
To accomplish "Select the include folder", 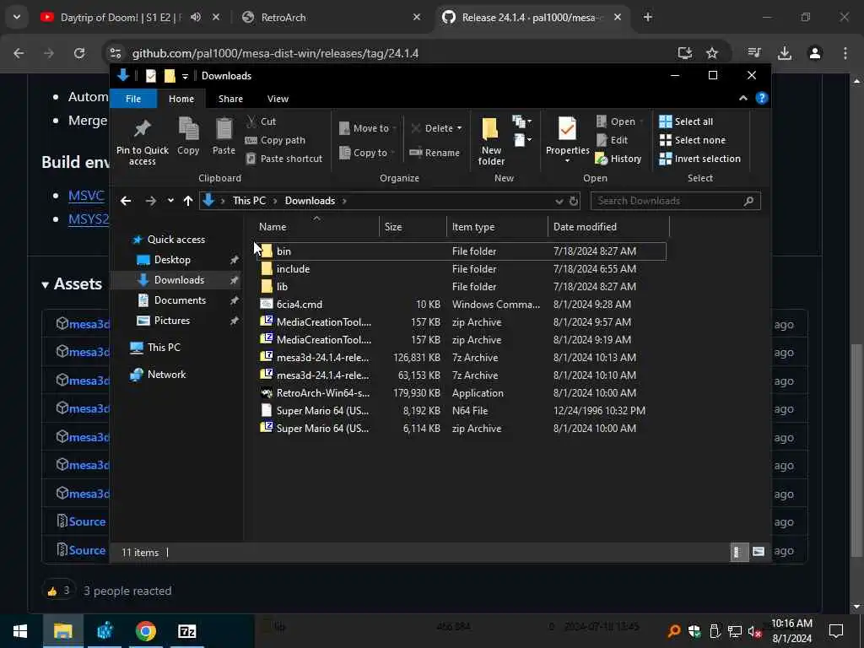I will 460,269.
